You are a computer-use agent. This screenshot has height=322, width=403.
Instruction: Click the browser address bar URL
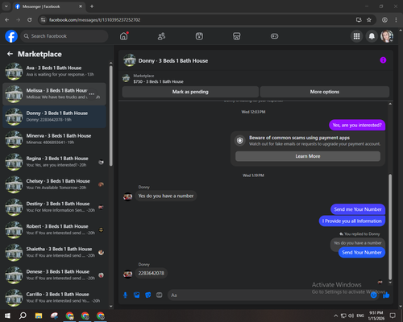94,20
